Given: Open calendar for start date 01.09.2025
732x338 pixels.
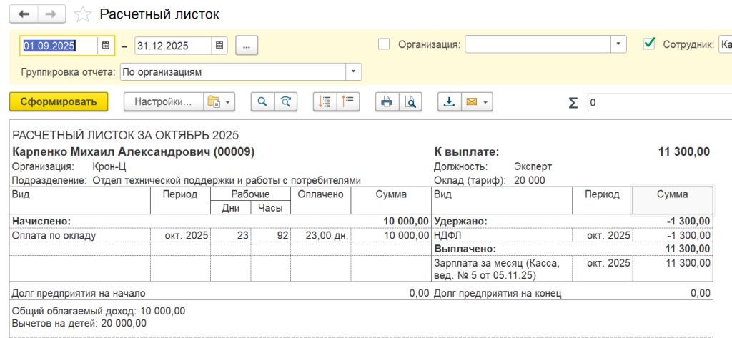Looking at the screenshot, I should coord(106,46).
